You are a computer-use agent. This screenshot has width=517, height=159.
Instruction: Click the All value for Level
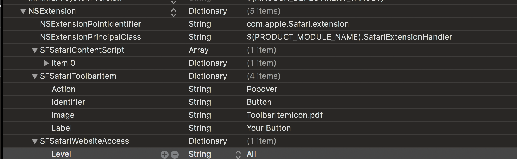point(251,154)
